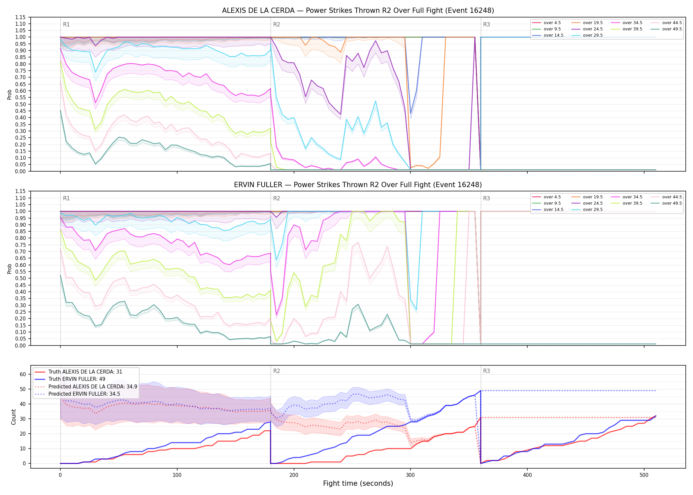
Task: Click the Count axis tick label 50
Action: (x=23, y=389)
